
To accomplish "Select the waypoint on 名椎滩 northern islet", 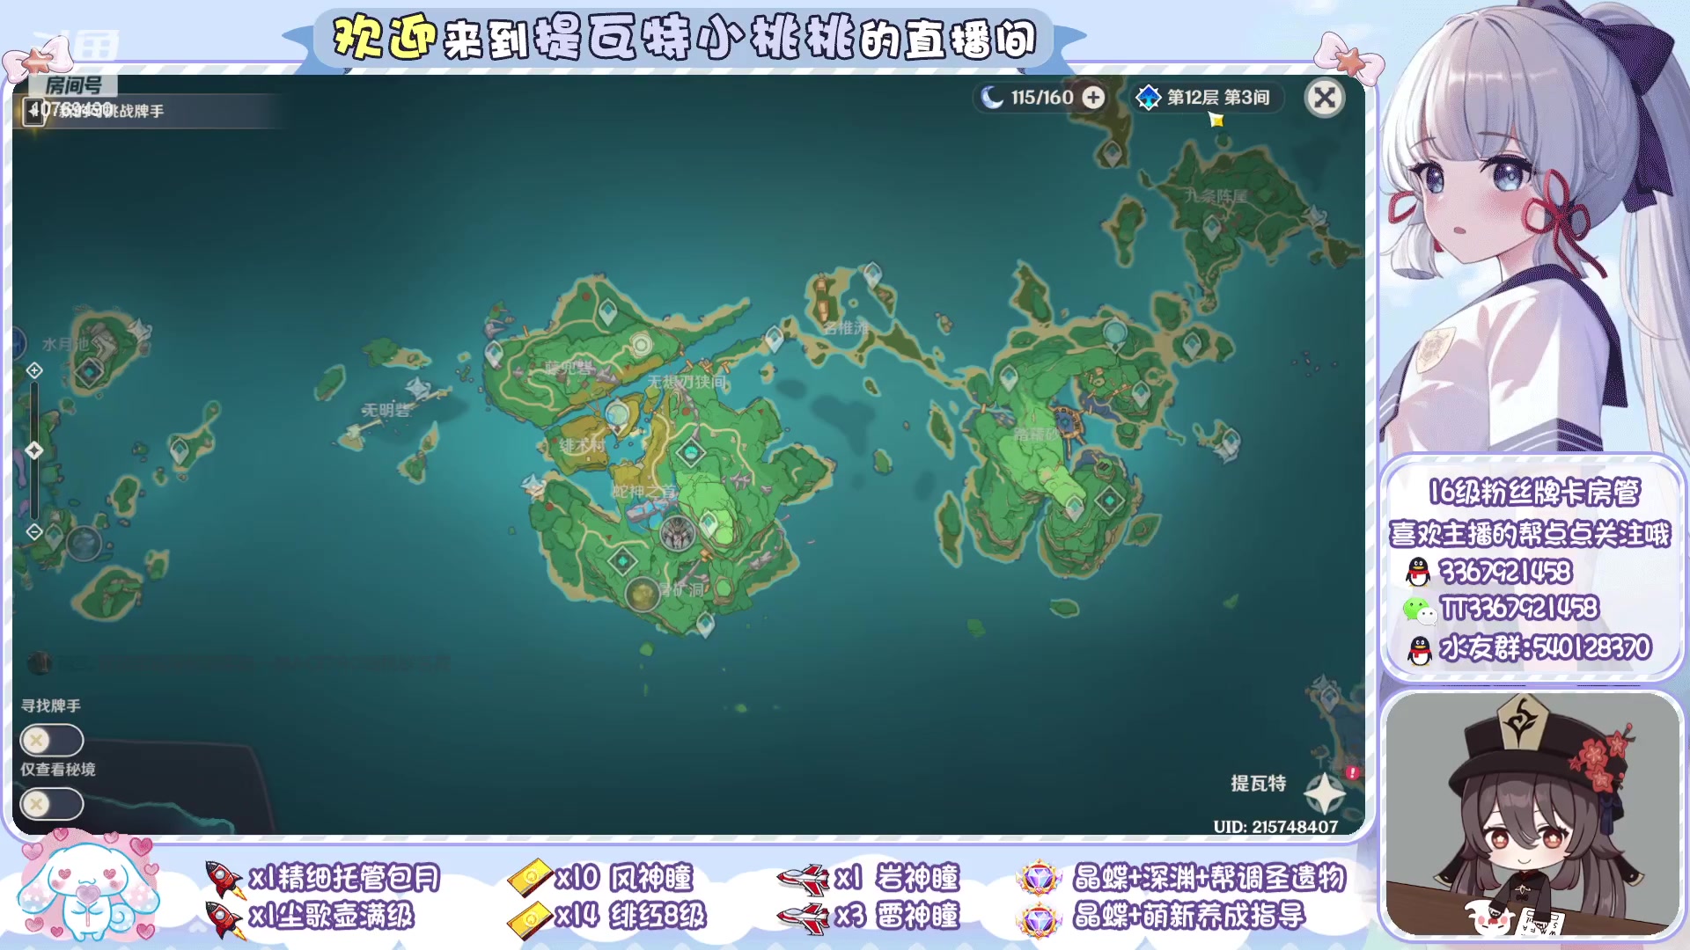I will pos(872,274).
